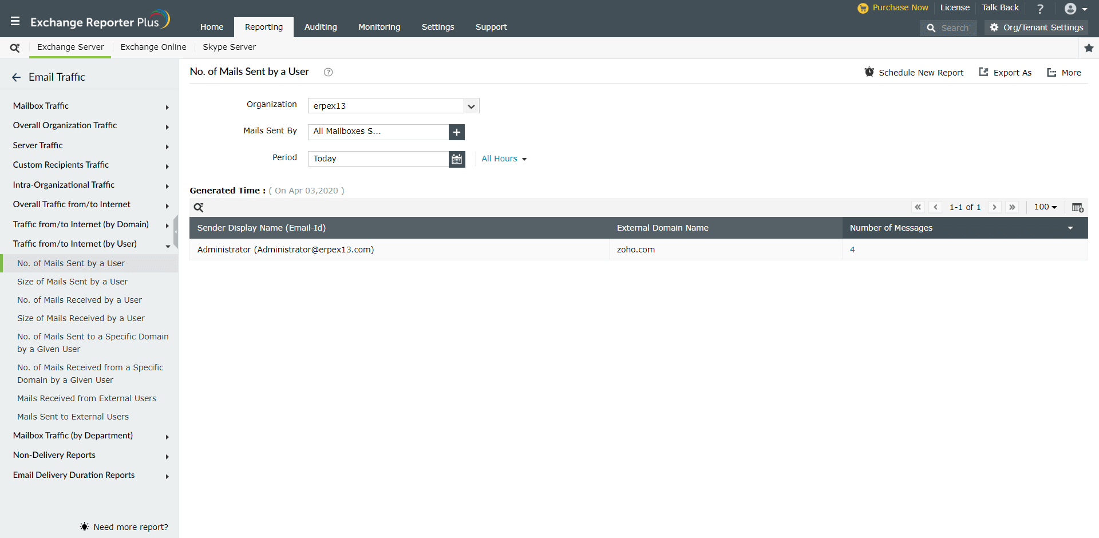Open the License link
This screenshot has height=538, width=1099.
(x=955, y=7)
